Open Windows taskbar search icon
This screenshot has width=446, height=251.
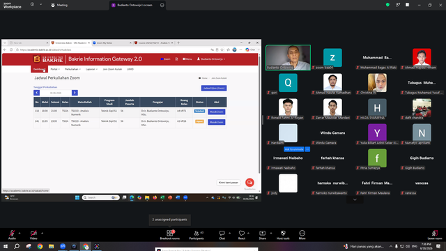pos(17,246)
